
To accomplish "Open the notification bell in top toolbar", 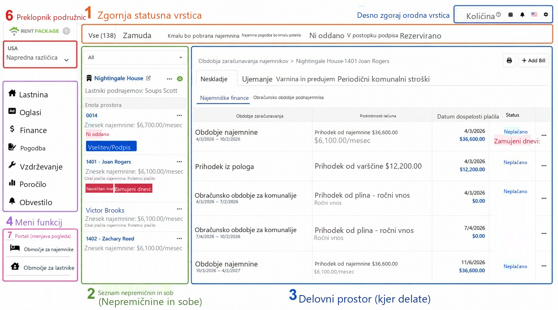I will [x=522, y=15].
